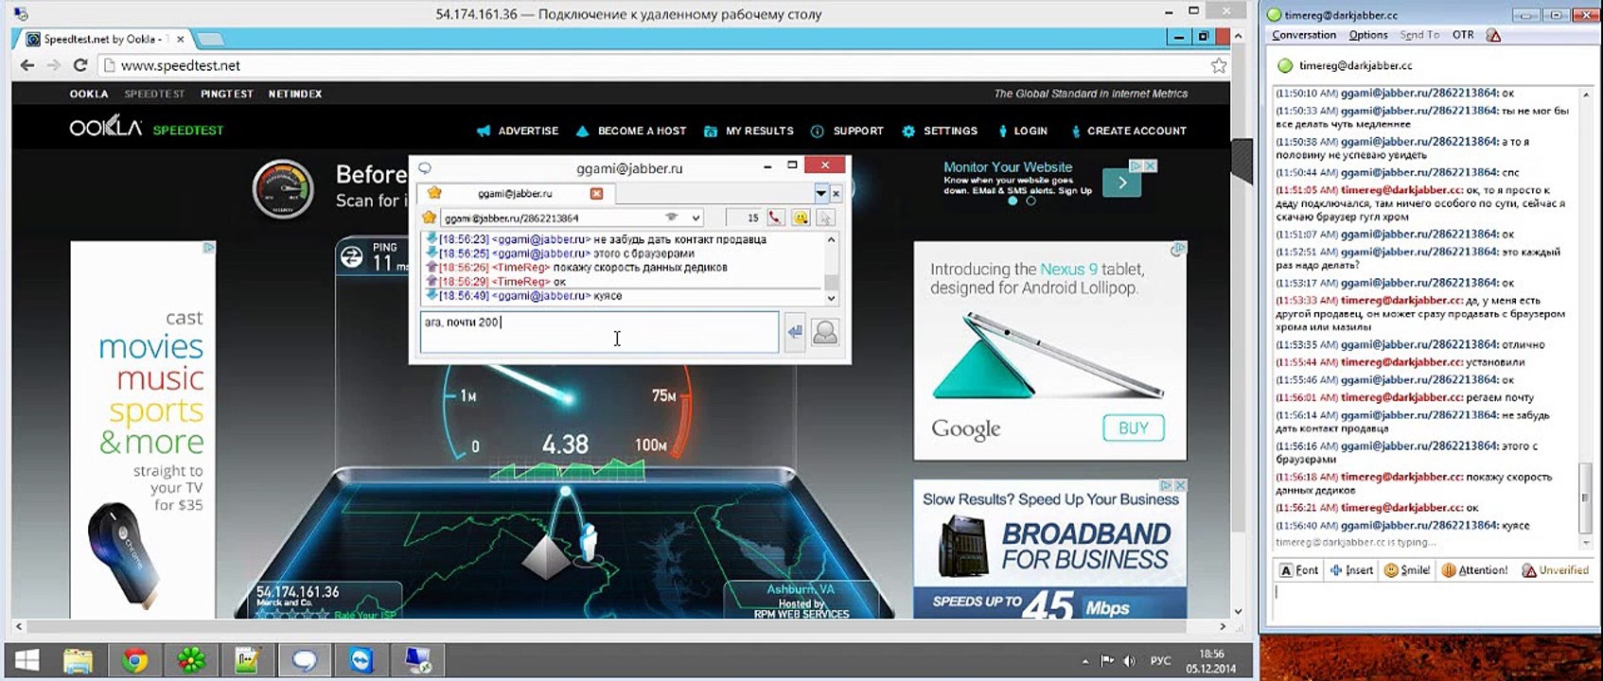The width and height of the screenshot is (1603, 681).
Task: Click the Pidgin message entry box
Action: [1432, 602]
